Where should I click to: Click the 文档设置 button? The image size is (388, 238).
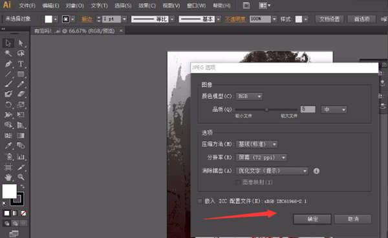click(329, 19)
